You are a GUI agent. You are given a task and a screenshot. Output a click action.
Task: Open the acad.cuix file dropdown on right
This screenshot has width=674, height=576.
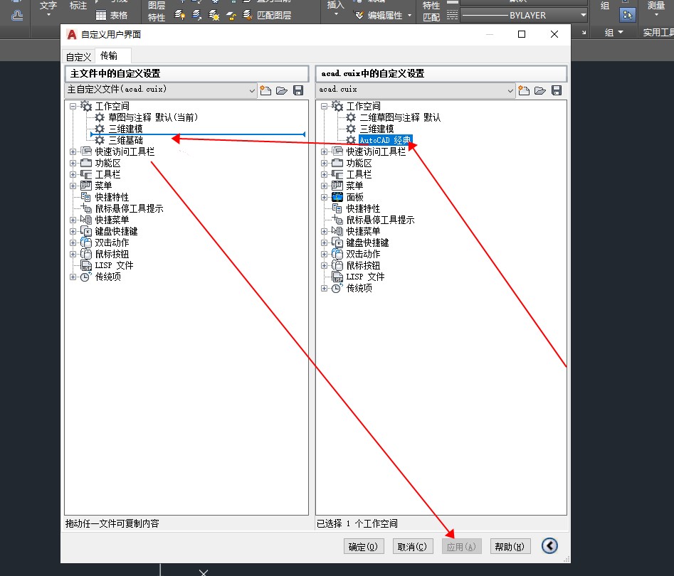(510, 90)
